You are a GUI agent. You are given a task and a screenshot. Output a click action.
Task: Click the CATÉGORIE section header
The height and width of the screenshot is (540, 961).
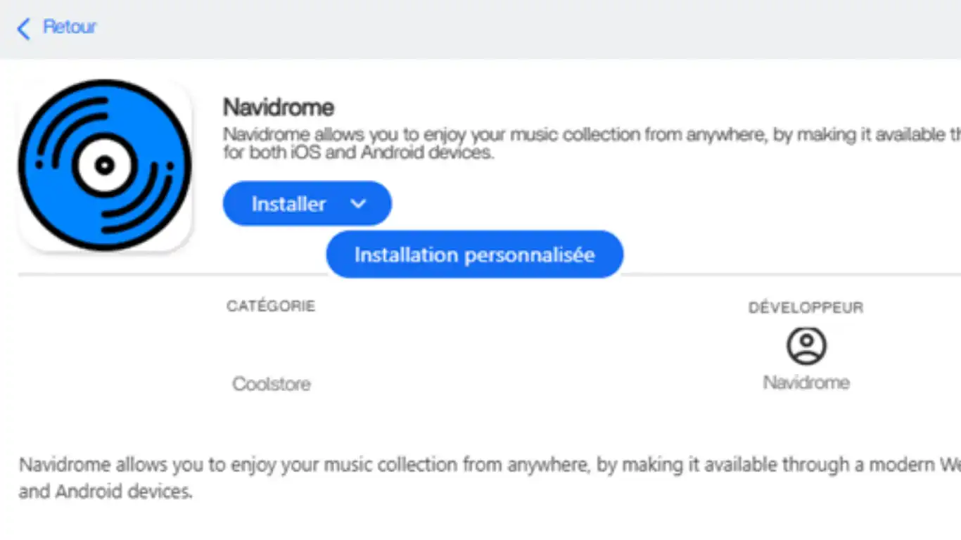271,306
